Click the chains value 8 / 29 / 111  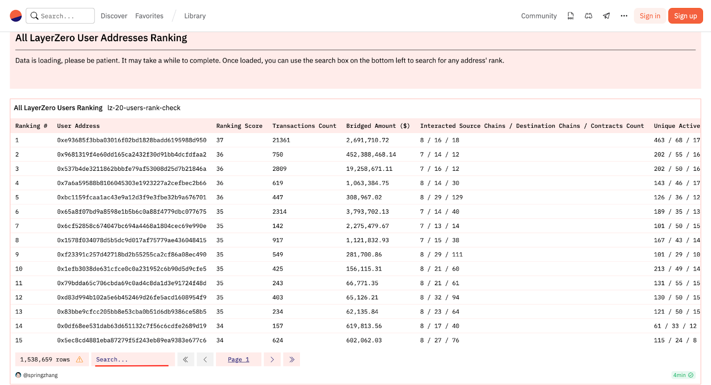point(441,255)
